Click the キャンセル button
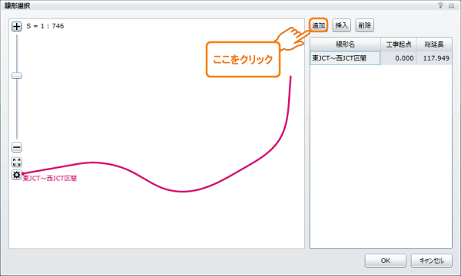Viewport: 461px width, 276px height. (431, 261)
